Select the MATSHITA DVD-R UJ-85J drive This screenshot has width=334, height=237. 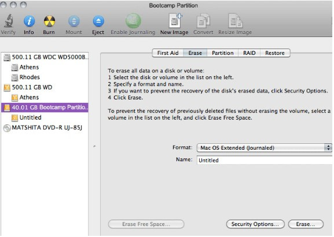click(45, 127)
